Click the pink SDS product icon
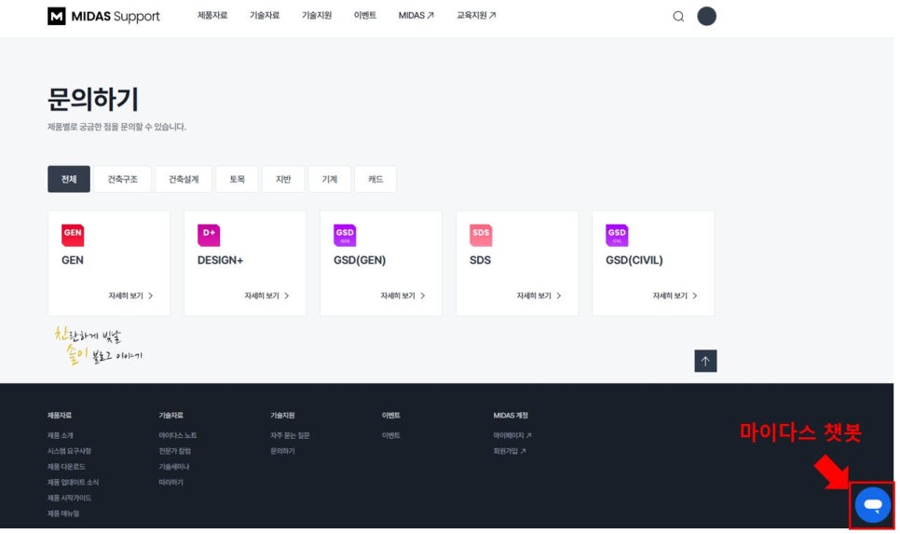This screenshot has width=900, height=534. coord(481,235)
